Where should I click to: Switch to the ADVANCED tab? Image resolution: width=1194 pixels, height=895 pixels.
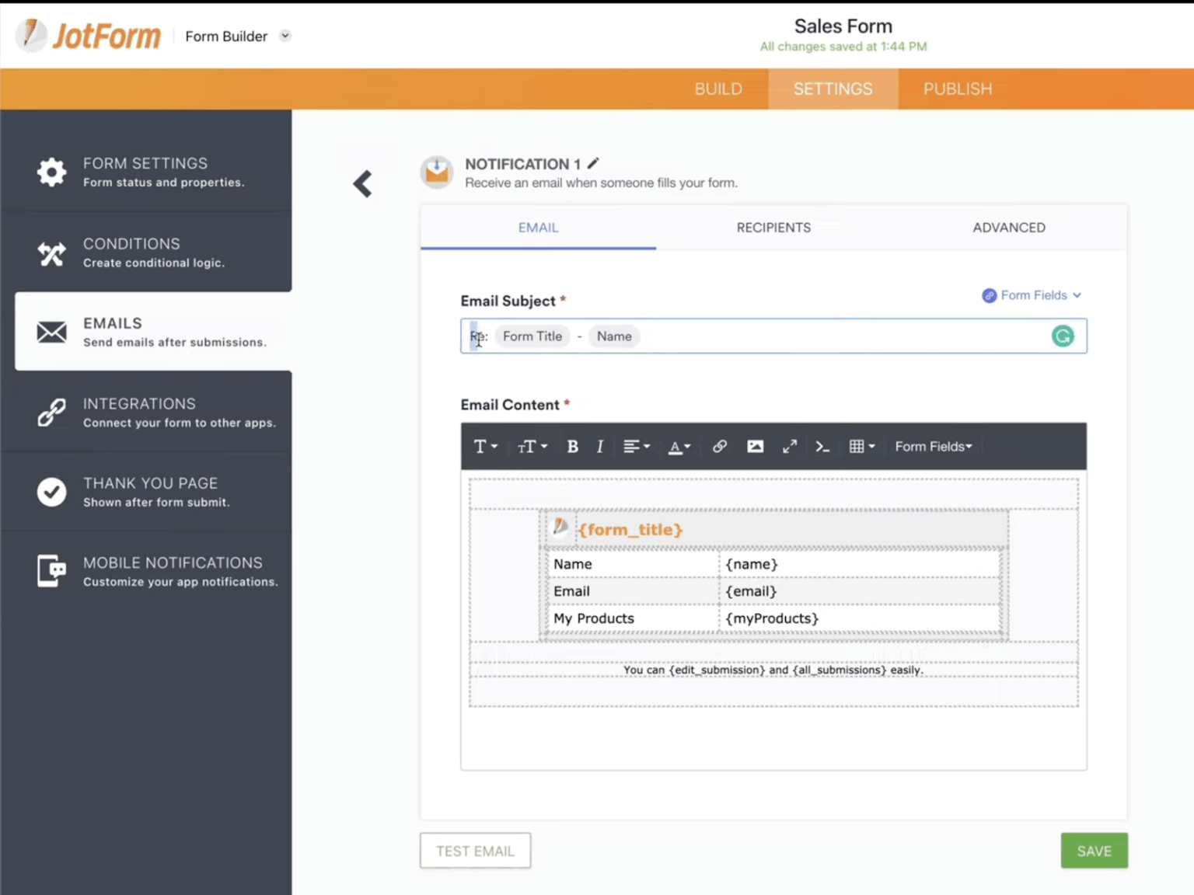click(x=1008, y=228)
